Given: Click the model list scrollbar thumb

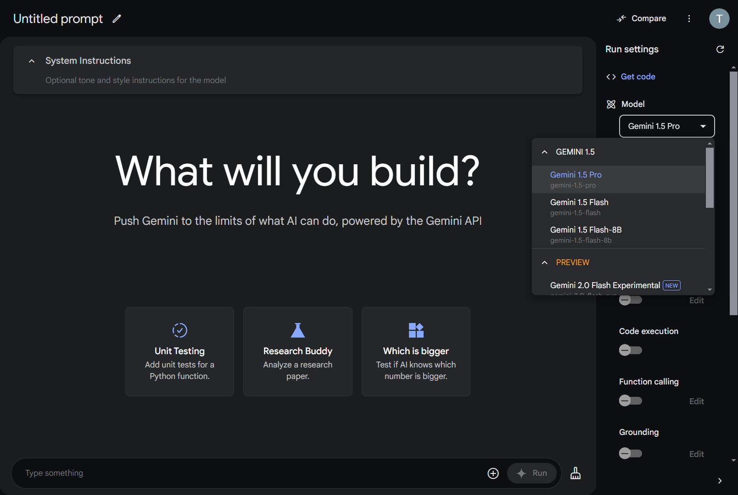Looking at the screenshot, I should (710, 178).
